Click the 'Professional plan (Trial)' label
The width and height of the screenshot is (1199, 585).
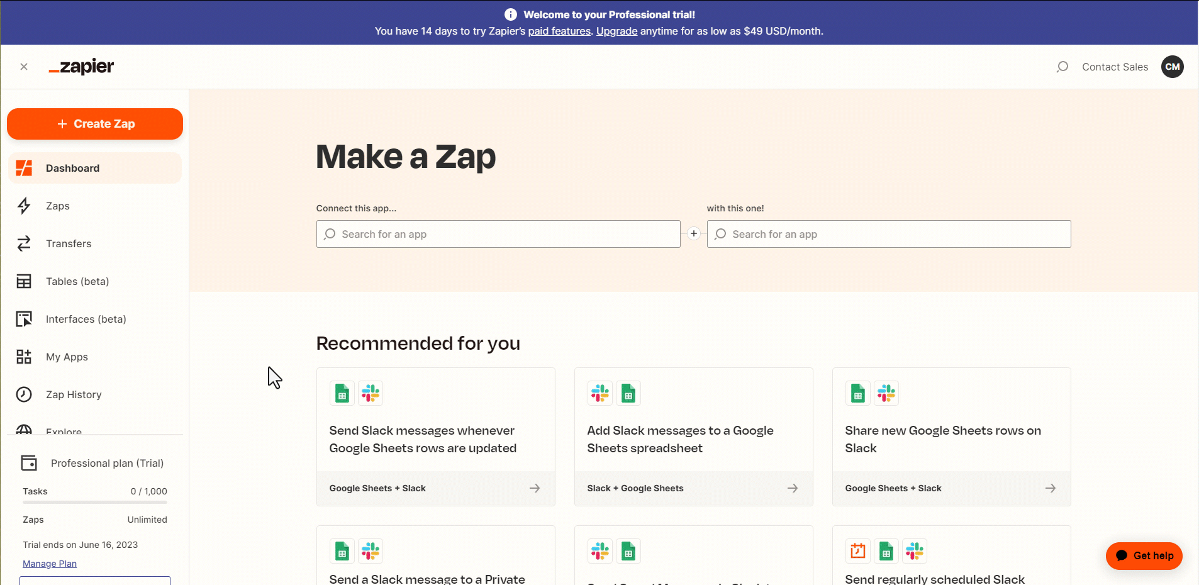click(107, 463)
